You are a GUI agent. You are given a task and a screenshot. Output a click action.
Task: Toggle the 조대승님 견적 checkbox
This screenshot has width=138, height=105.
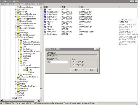click(x=120, y=27)
